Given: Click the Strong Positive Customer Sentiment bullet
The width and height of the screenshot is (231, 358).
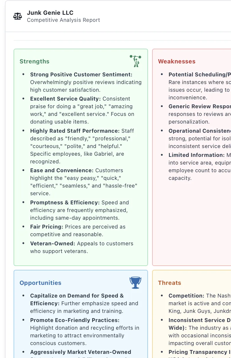Looking at the screenshot, I should coord(81,75).
